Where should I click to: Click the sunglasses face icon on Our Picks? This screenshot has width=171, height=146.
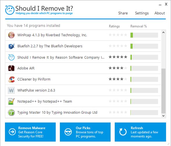point(68,132)
